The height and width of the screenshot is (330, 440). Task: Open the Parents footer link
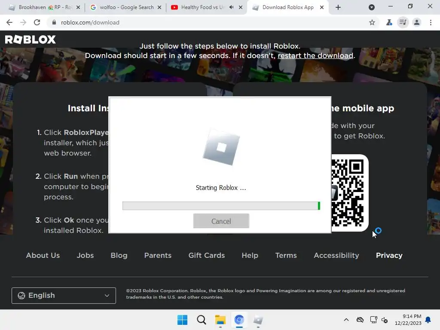(x=158, y=255)
